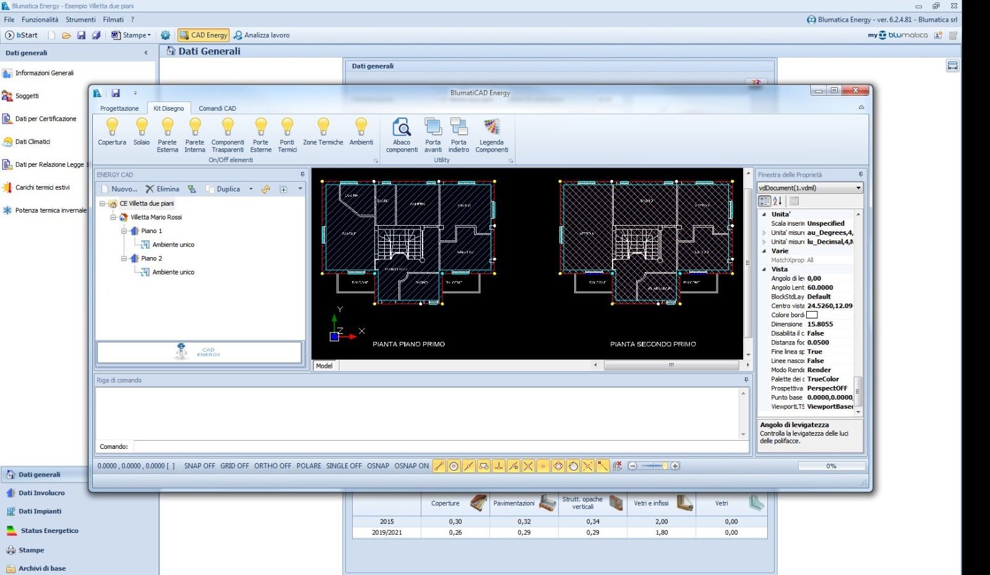Click Porta avanti utility icon
This screenshot has height=575, width=990.
tap(433, 135)
